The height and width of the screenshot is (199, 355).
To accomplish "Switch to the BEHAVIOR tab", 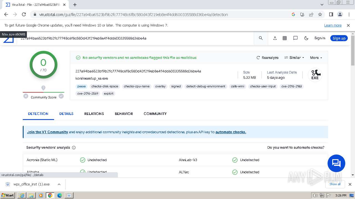I will click(124, 114).
